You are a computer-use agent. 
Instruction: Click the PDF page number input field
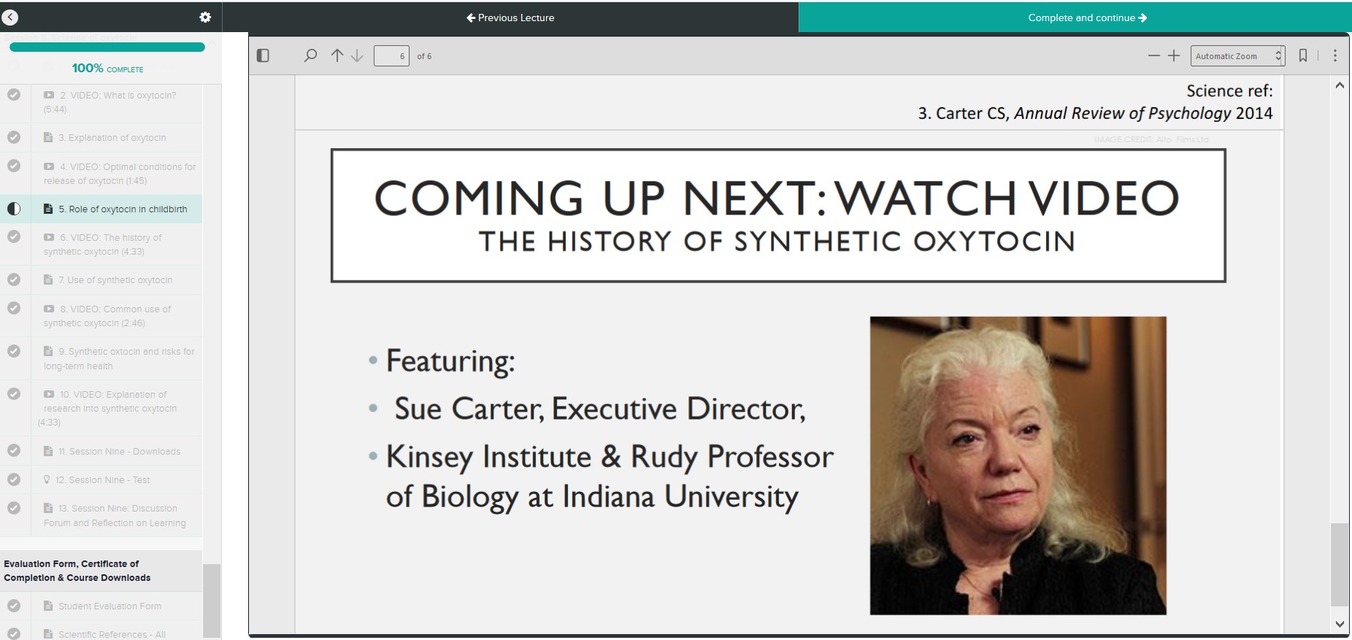click(x=391, y=55)
